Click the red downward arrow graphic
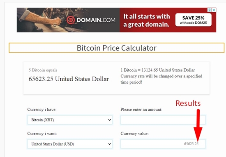The height and width of the screenshot is (157, 226). pos(198,125)
